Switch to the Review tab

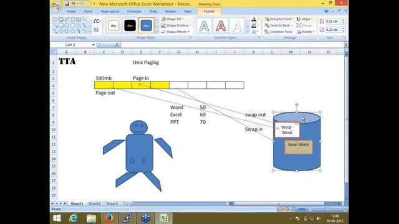pyautogui.click(x=170, y=11)
